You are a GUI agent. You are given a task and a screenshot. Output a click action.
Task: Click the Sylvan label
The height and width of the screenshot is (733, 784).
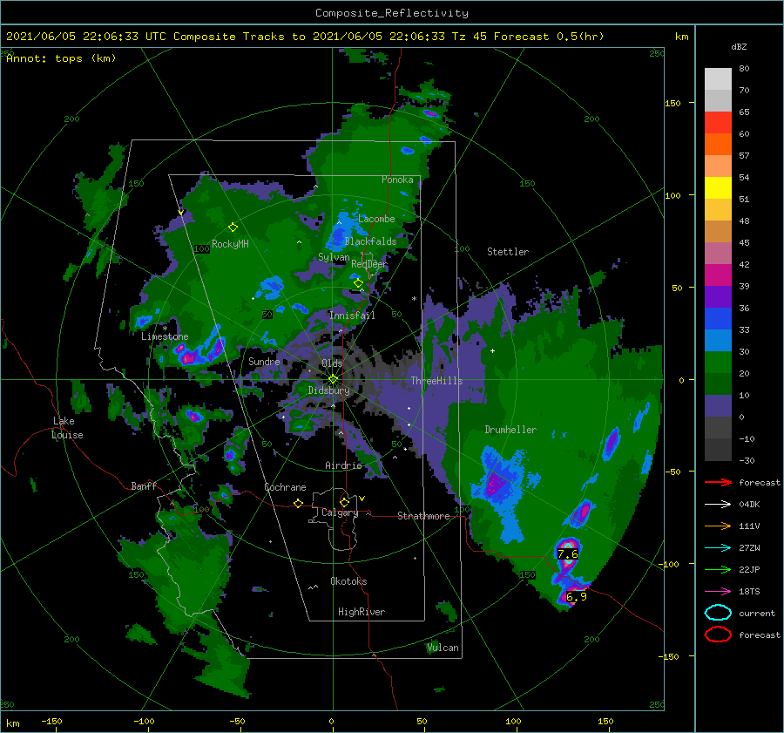pos(334,257)
